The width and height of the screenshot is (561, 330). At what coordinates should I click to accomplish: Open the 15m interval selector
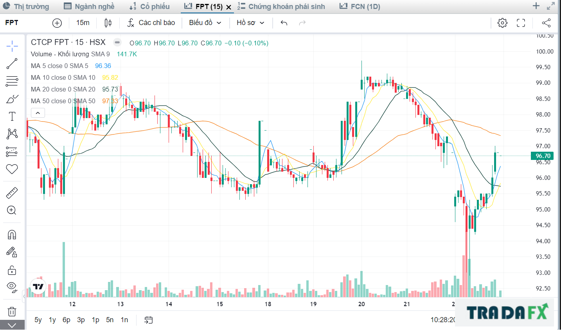(83, 23)
